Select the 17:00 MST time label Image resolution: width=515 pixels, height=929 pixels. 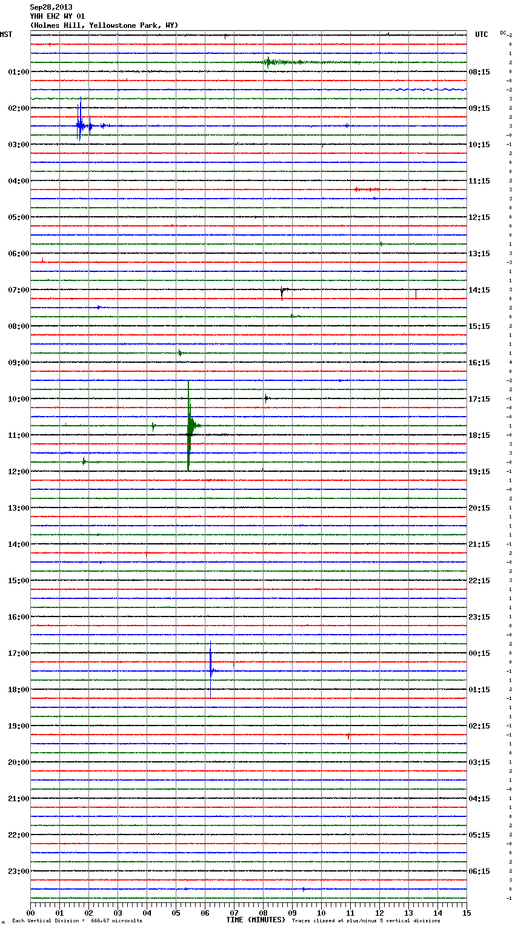click(x=18, y=653)
